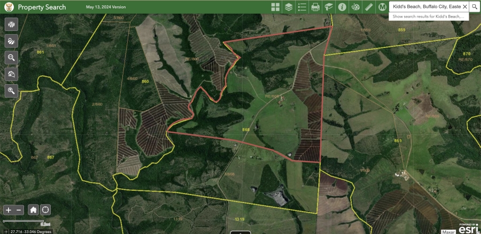The height and width of the screenshot is (234, 481).
Task: Click the farm fields search widget button
Action: coord(11,25)
